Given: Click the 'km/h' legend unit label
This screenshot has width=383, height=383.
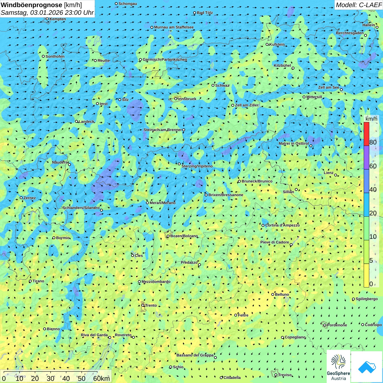Looking at the screenshot, I should coord(371,119).
